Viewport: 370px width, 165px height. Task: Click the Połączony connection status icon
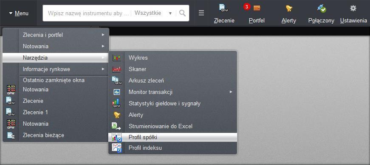click(x=322, y=8)
